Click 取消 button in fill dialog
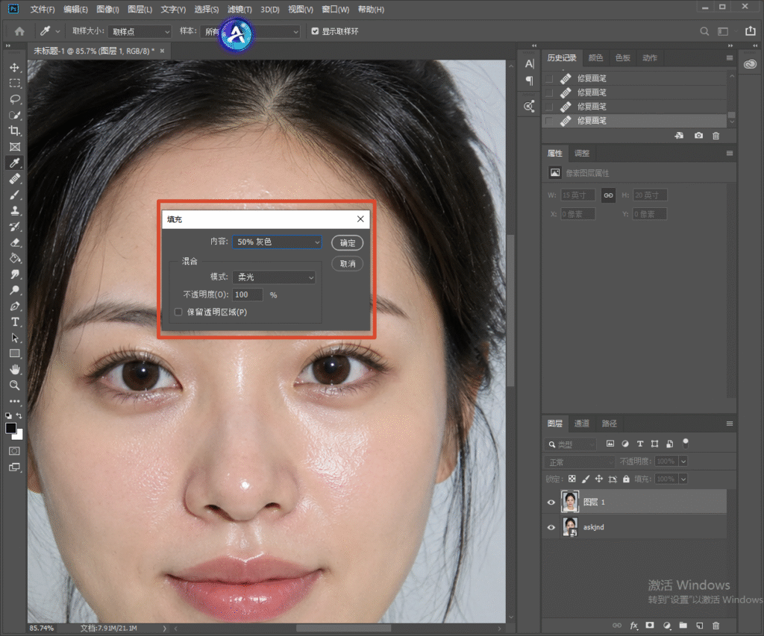This screenshot has width=764, height=636. pos(348,263)
